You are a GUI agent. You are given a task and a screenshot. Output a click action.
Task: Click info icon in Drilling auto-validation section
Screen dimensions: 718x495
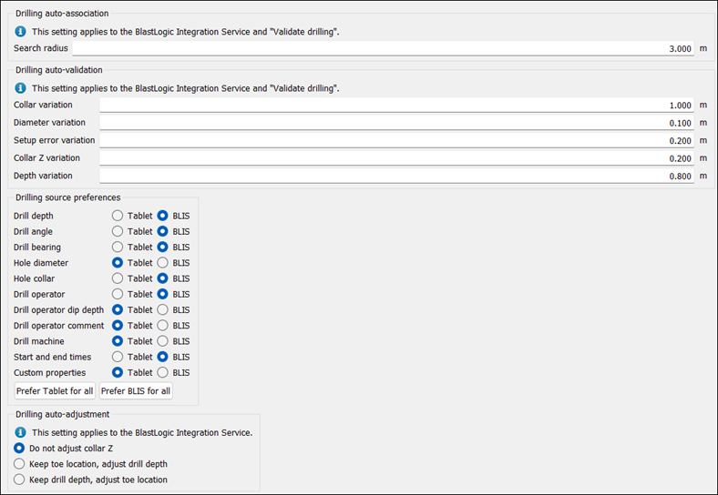[x=20, y=88]
